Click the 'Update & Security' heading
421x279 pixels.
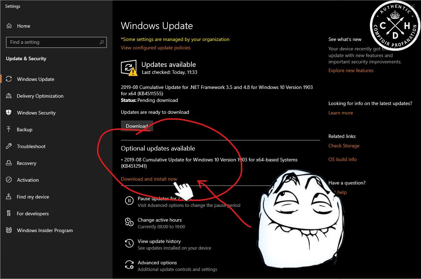tap(26, 58)
